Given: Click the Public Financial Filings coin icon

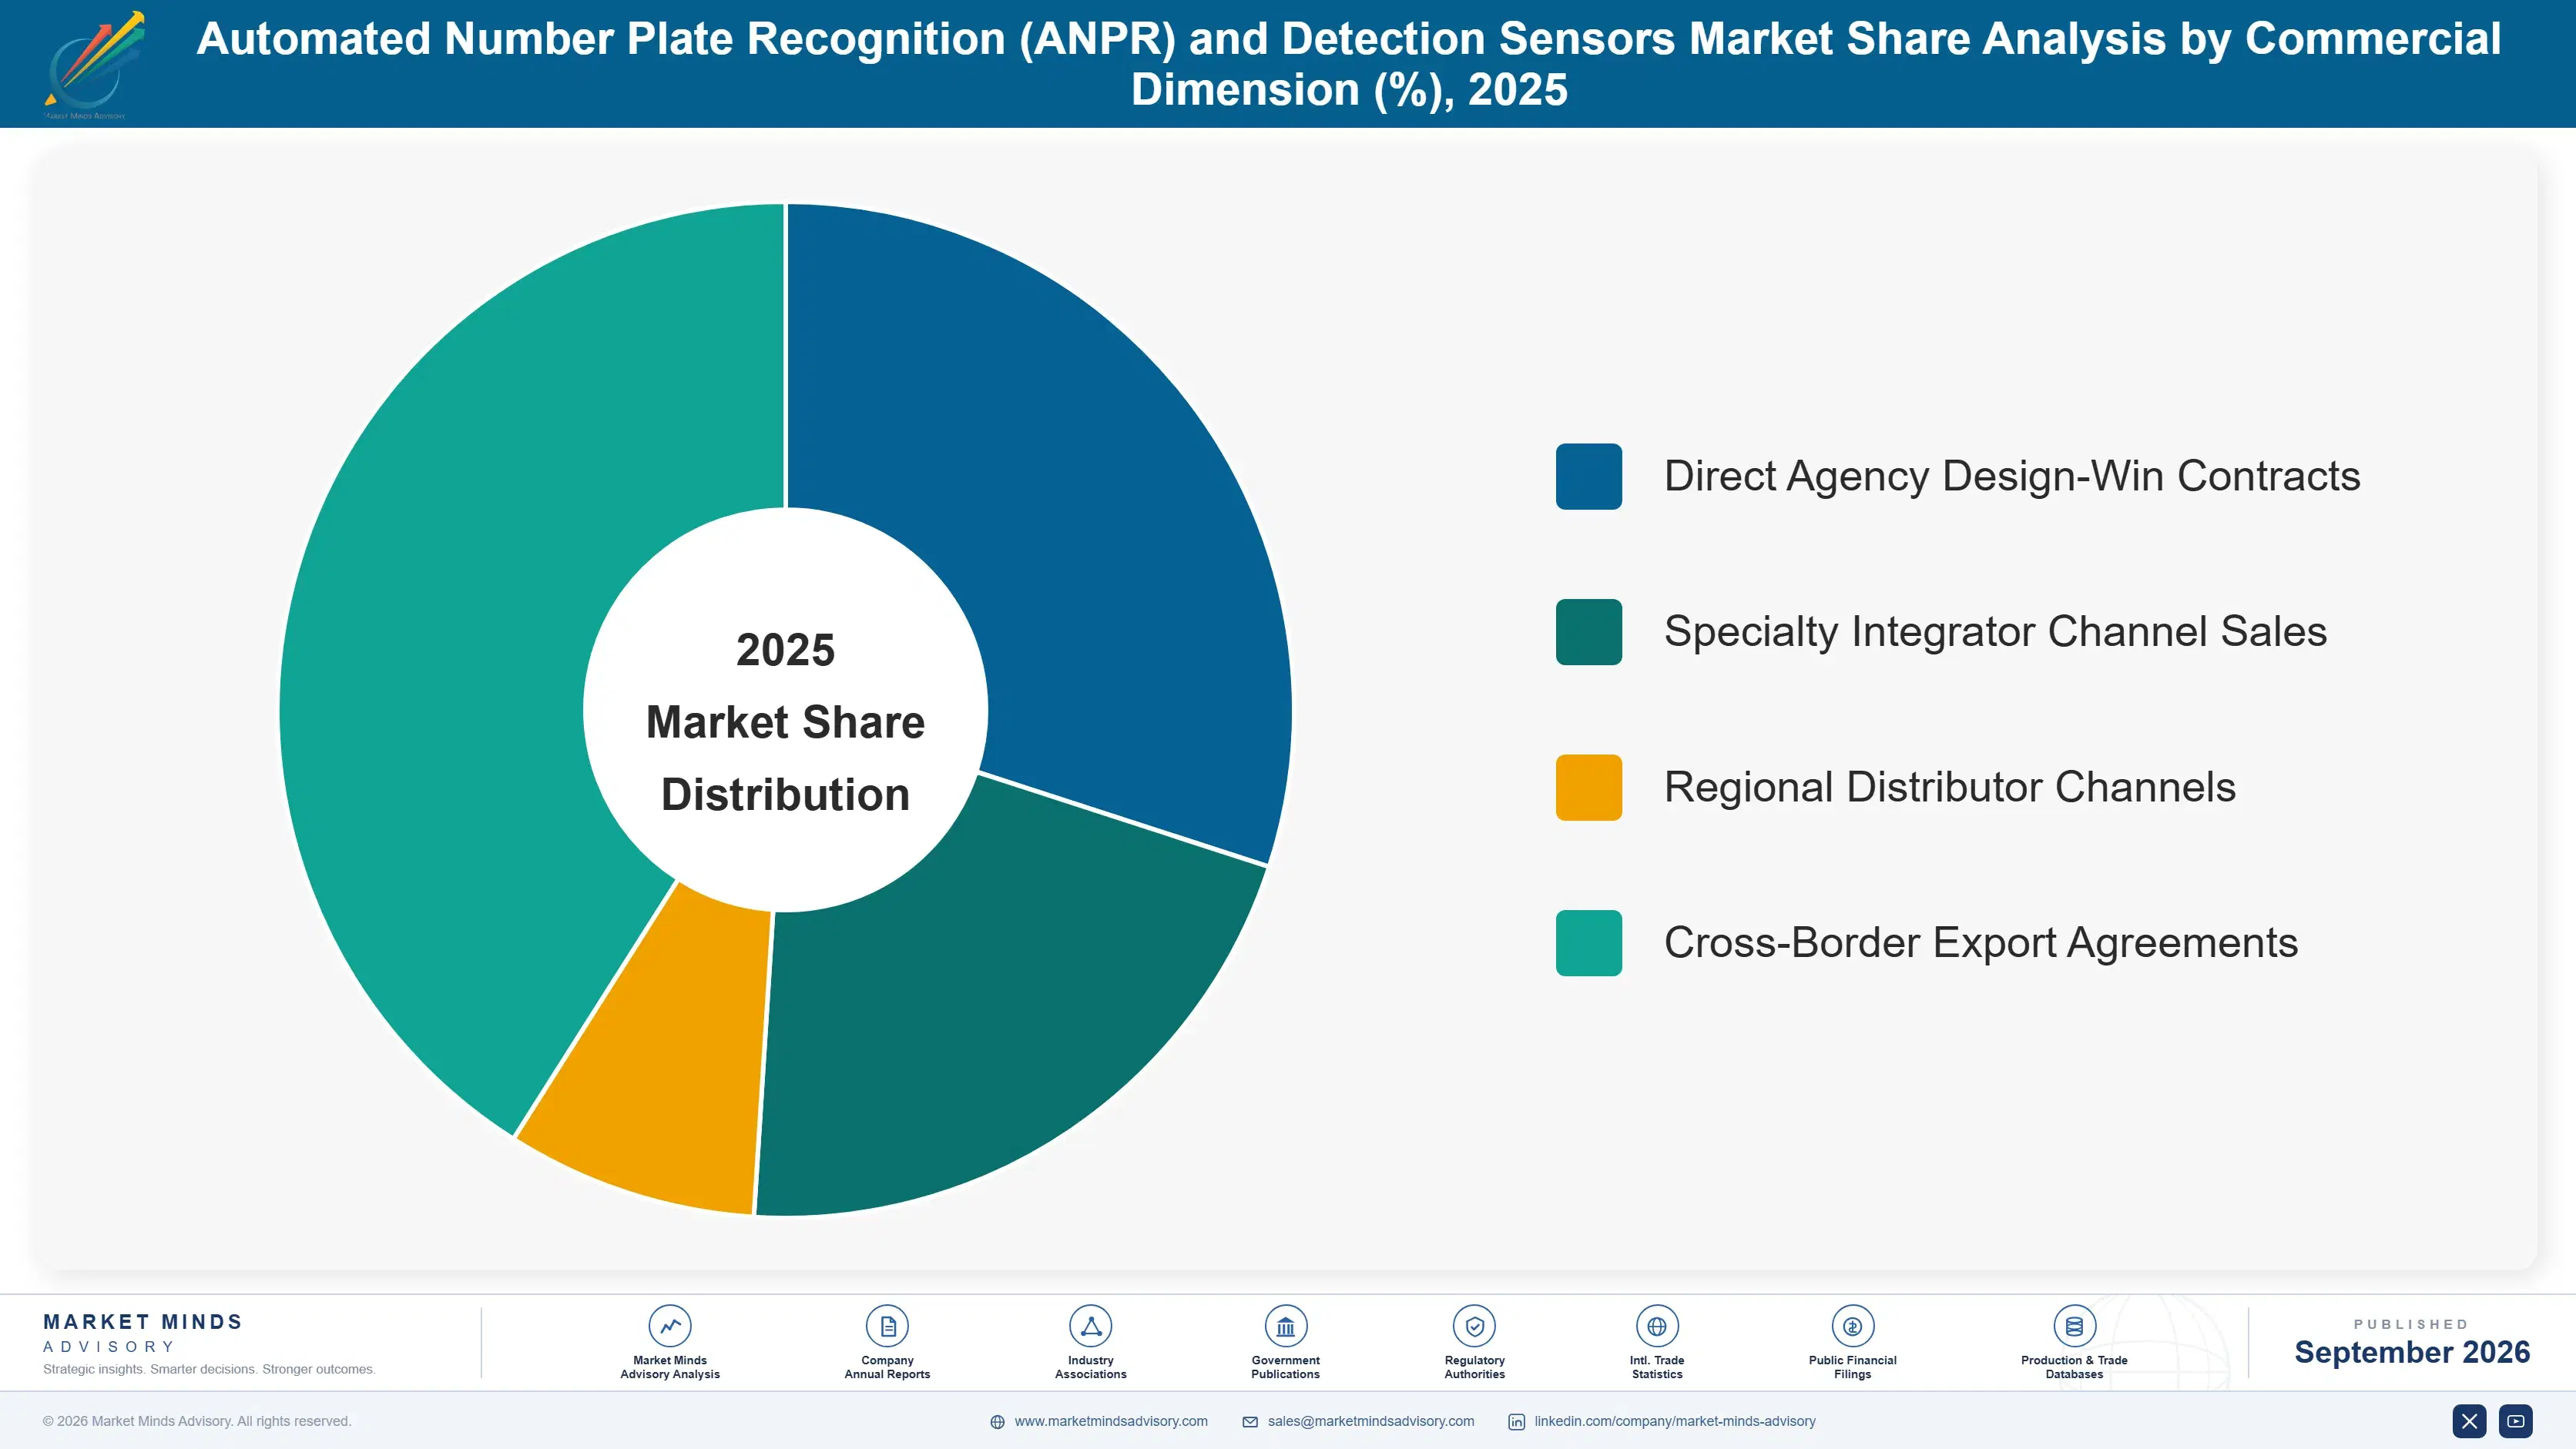Looking at the screenshot, I should pyautogui.click(x=1852, y=1326).
